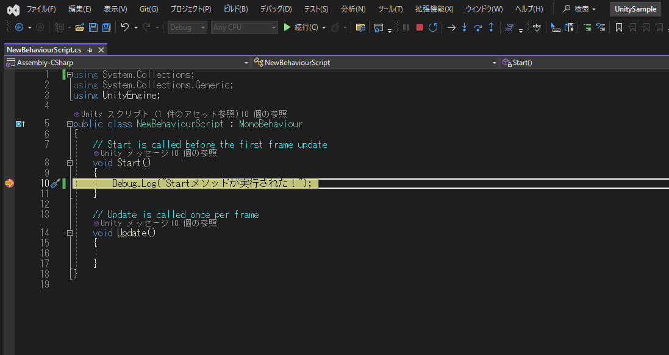The height and width of the screenshot is (355, 669).
Task: Open the back navigation history dropdown
Action: 29,27
